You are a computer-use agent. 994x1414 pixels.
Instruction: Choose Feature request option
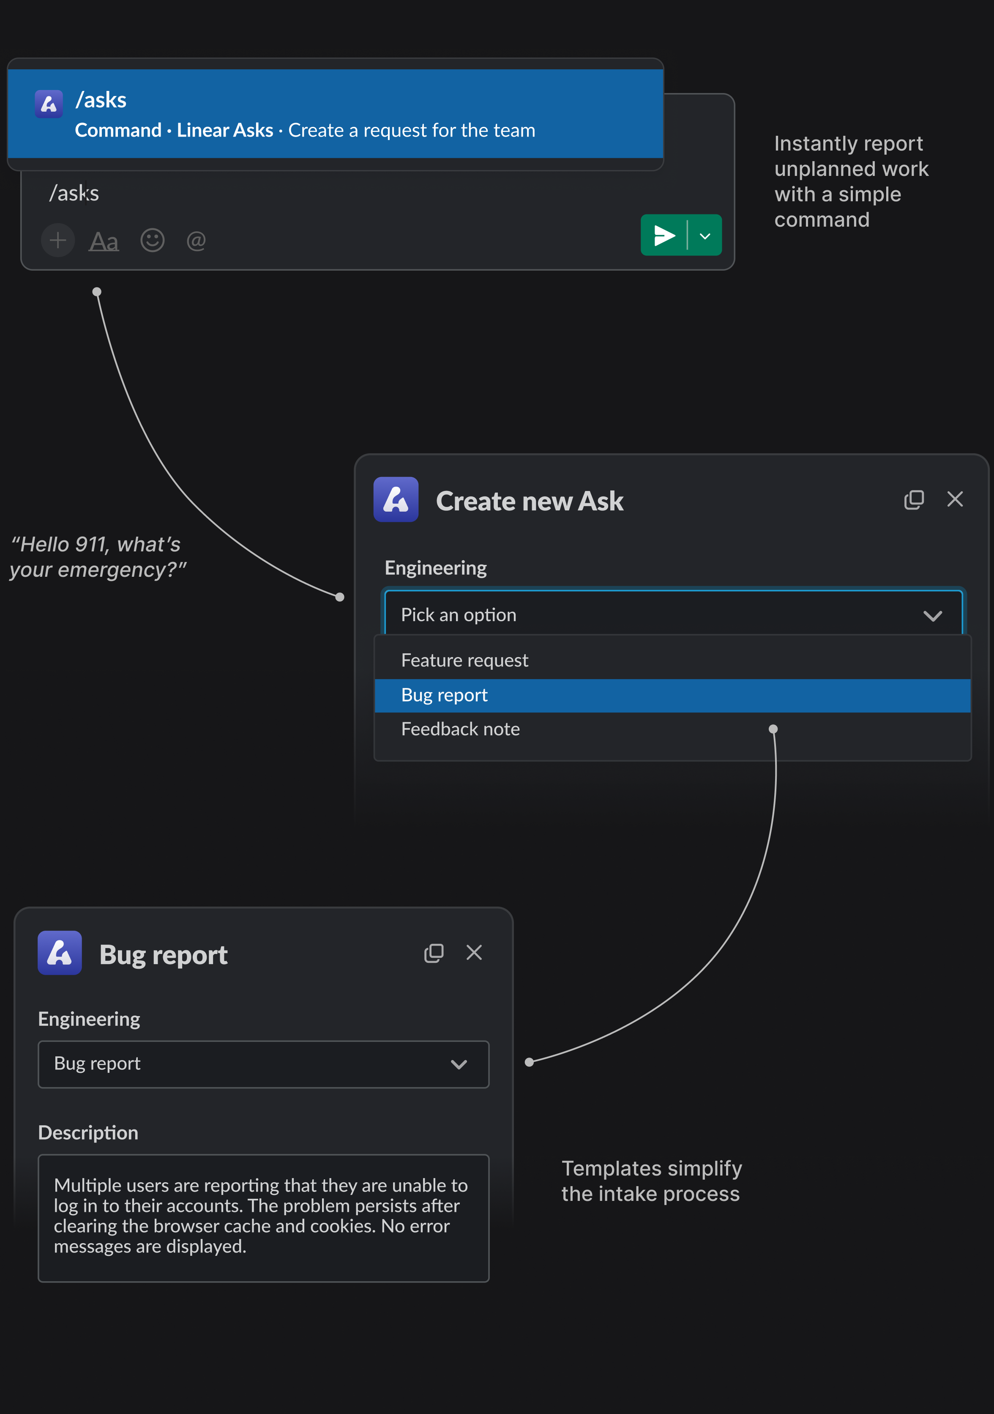coord(673,660)
